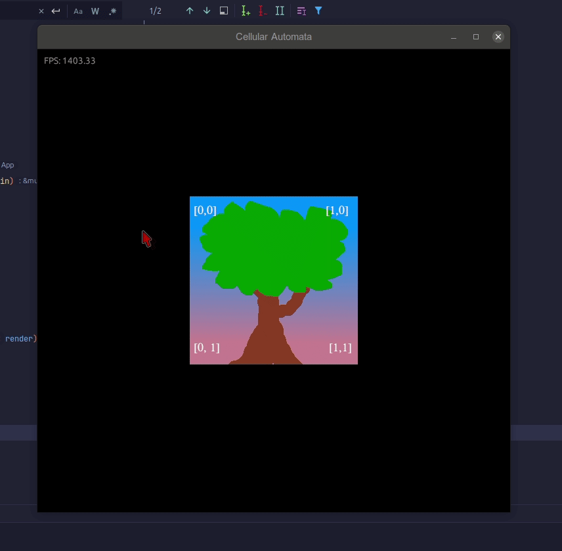Select the App item in the editor
Viewport: 562px width, 551px height.
(7, 165)
